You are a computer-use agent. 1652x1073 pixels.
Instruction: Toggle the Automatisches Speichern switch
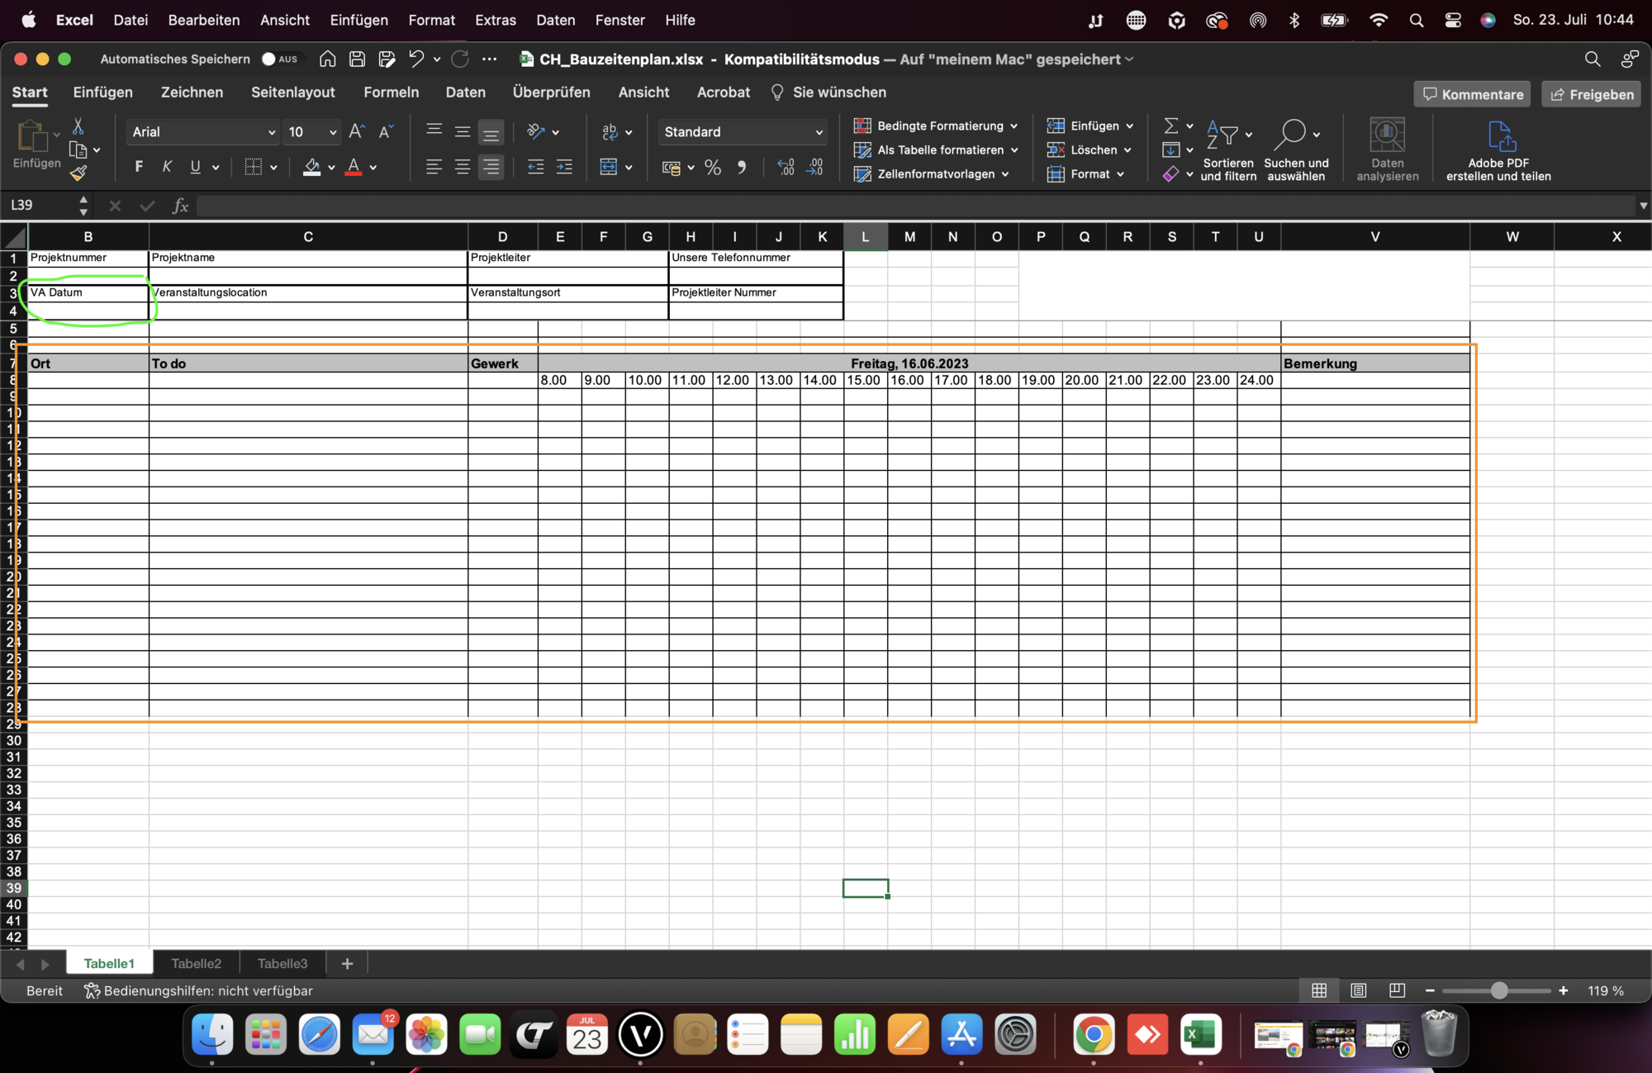280,59
